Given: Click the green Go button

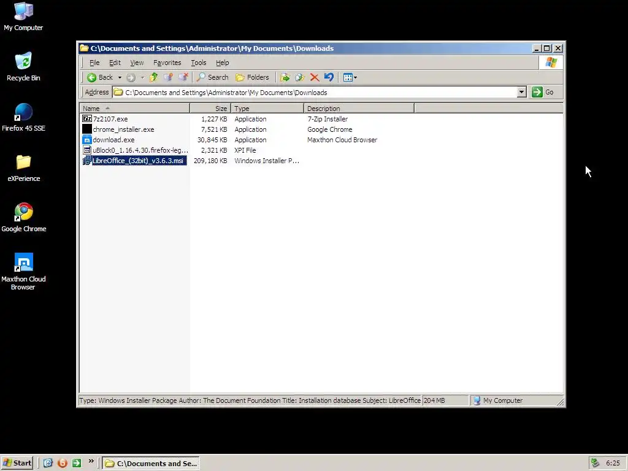Looking at the screenshot, I should [x=543, y=92].
